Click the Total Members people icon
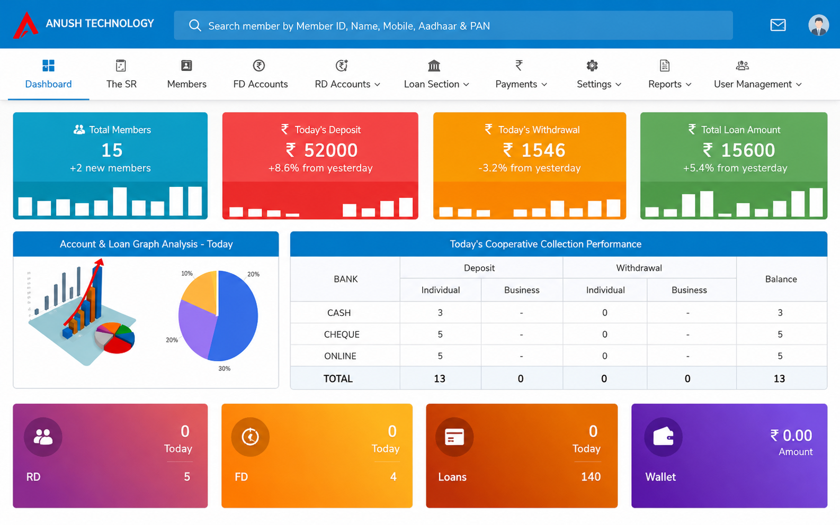Screen dimensions: 840x525 [x=79, y=130]
